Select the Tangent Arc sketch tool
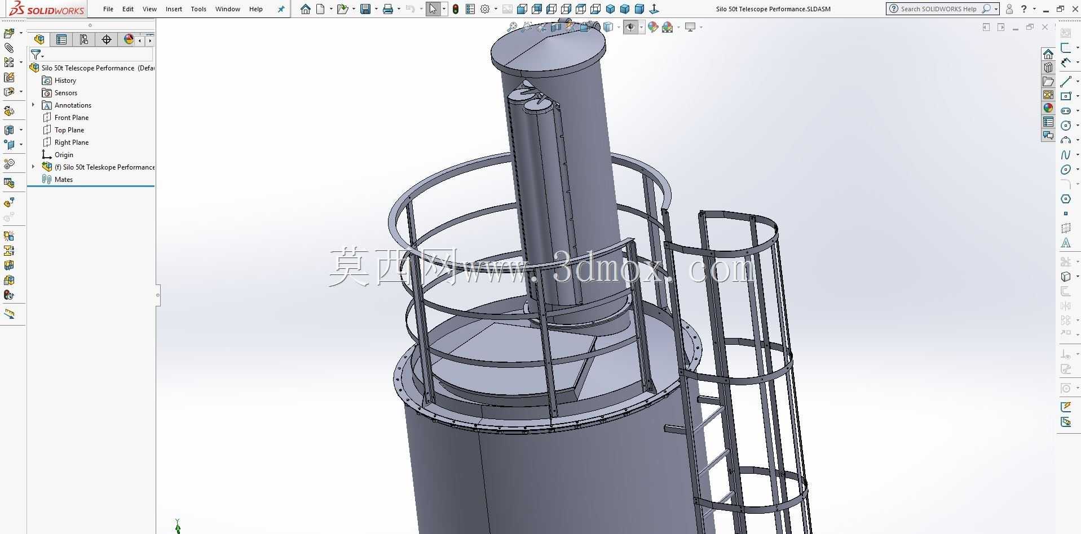The height and width of the screenshot is (534, 1081). click(x=1065, y=140)
